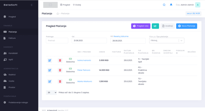Click the cash icon in Ivana Ivanovic row
Image resolution: width=205 pixels, height=111 pixels.
(x=70, y=59)
